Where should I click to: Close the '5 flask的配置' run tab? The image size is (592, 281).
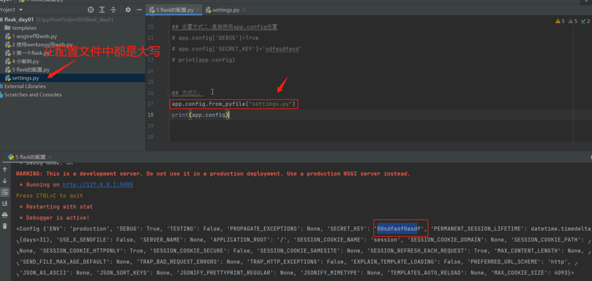(x=50, y=157)
